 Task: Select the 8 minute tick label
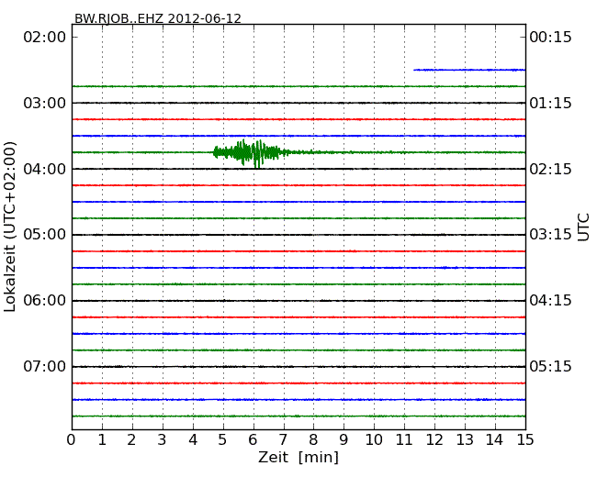(x=313, y=440)
